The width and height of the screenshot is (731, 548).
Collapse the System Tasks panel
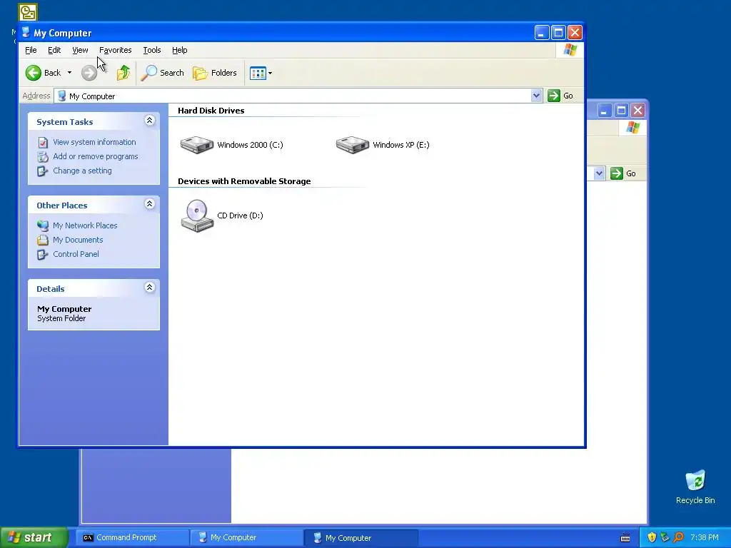tap(149, 121)
